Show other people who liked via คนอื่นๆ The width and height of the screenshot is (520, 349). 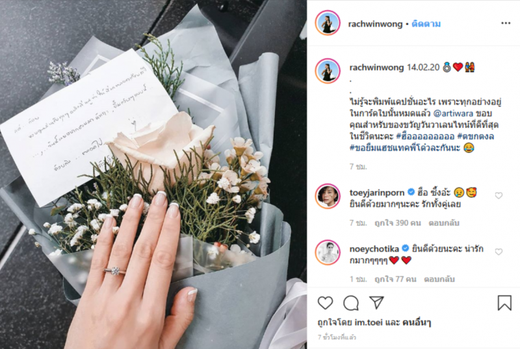[x=417, y=322]
